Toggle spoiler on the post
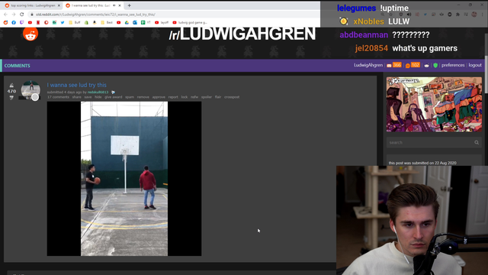This screenshot has width=488, height=275. [207, 97]
